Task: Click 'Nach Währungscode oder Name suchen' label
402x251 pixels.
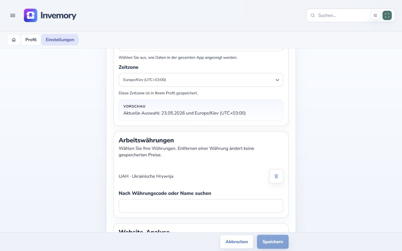Action: click(x=165, y=193)
